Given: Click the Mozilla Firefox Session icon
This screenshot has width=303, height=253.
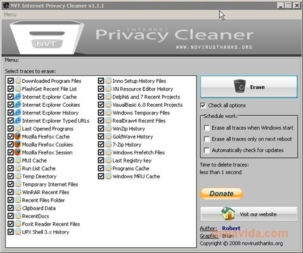Looking at the screenshot, I should pyautogui.click(x=18, y=152).
